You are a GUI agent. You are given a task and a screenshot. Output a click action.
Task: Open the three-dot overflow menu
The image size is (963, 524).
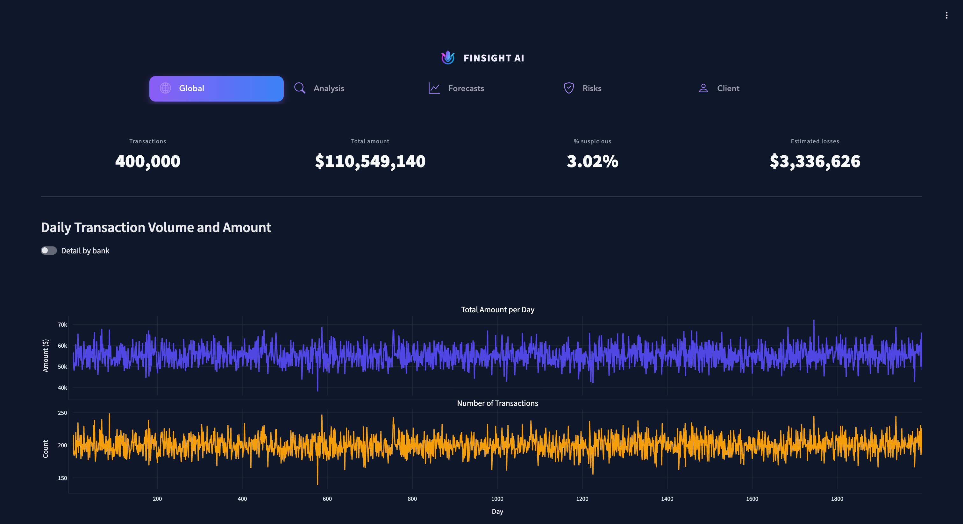(x=946, y=15)
